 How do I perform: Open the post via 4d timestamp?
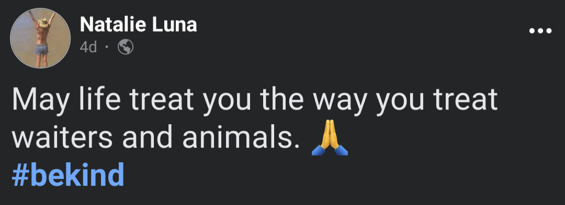[x=88, y=47]
